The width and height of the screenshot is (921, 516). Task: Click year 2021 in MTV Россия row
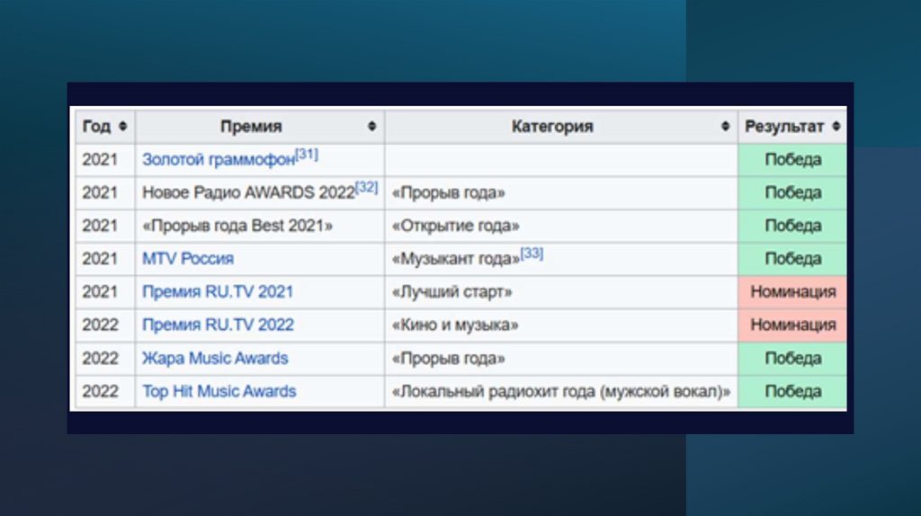100,259
